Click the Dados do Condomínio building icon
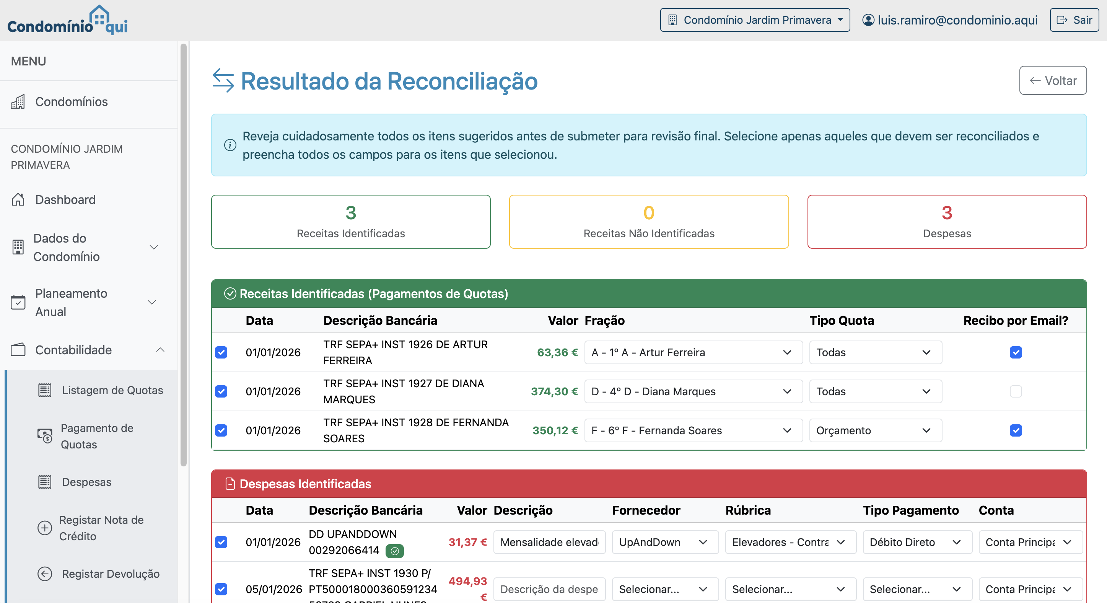This screenshot has width=1107, height=603. click(x=18, y=247)
